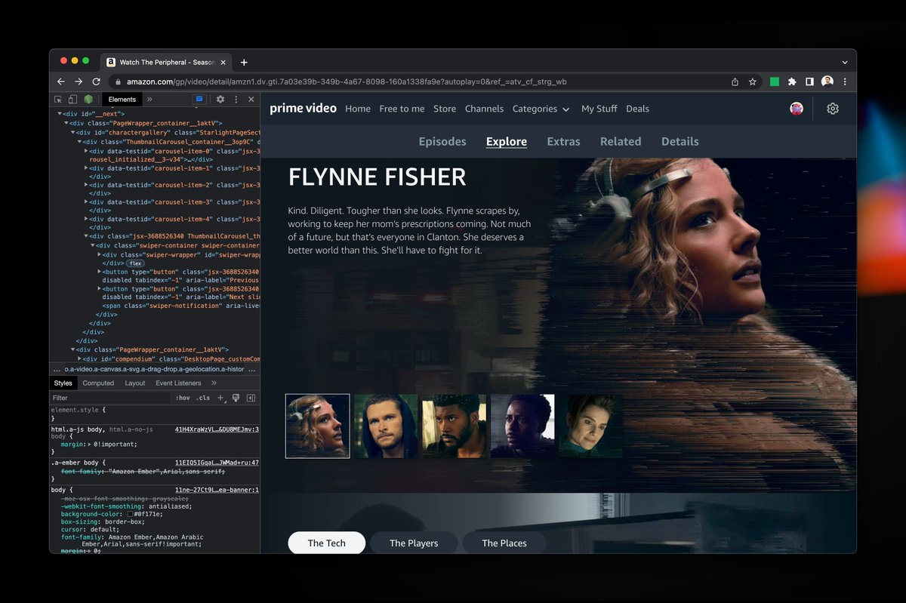The height and width of the screenshot is (603, 906).
Task: Open the Layout tab in DevTools
Action: [135, 383]
